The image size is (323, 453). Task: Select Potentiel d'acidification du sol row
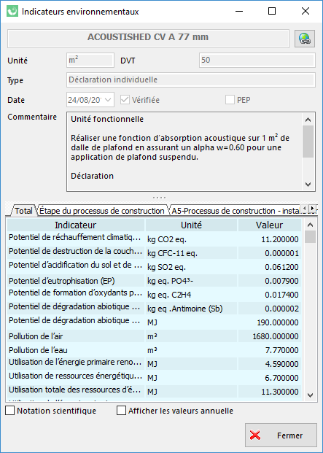point(154,266)
